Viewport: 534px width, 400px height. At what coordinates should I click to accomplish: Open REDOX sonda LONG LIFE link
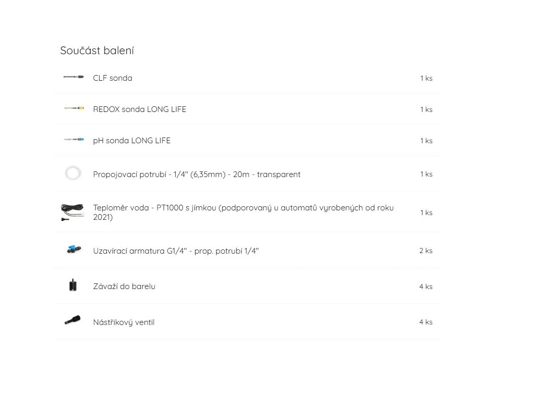pyautogui.click(x=139, y=109)
